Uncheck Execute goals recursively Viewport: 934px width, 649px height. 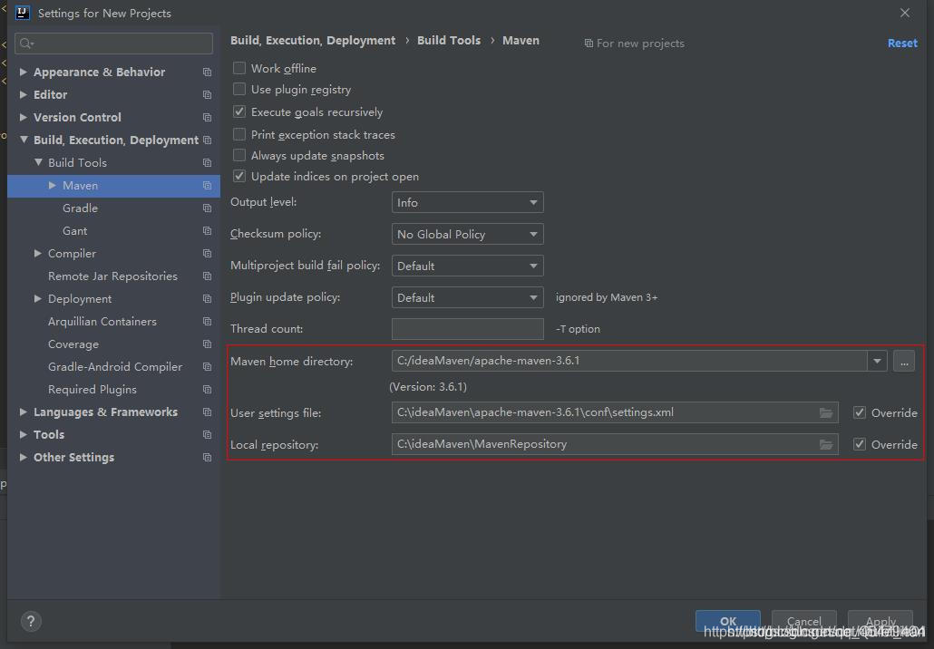point(239,111)
